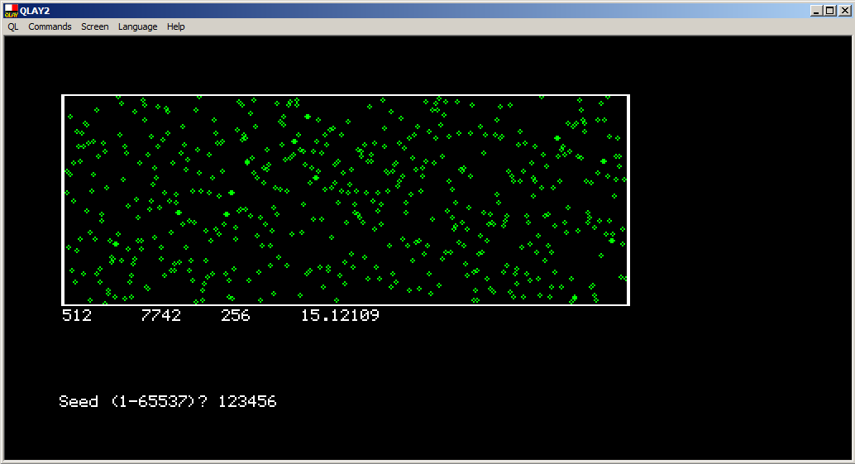
Task: Click the value 512 below the plot
Action: [x=77, y=315]
